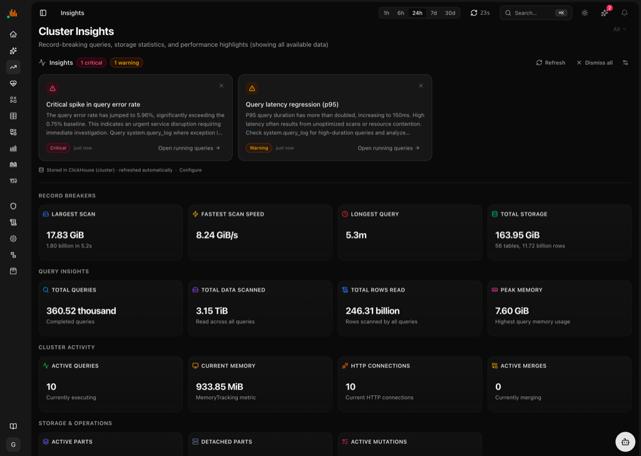Open the book documentation icon in sidebar
641x456 pixels.
pos(13,426)
